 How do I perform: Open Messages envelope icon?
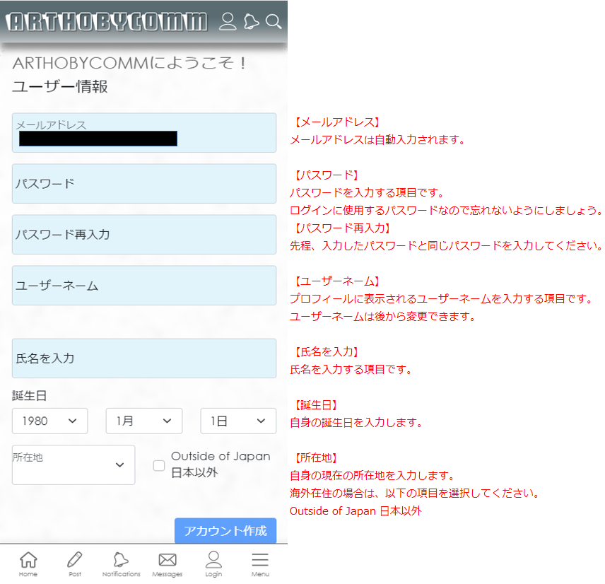pos(167,564)
